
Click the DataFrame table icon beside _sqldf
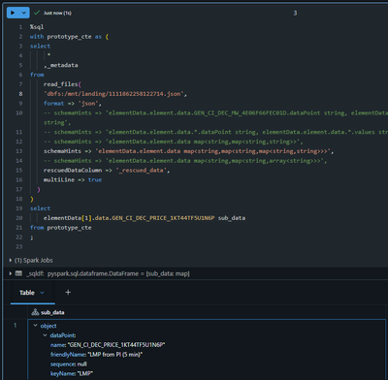(x=18, y=273)
